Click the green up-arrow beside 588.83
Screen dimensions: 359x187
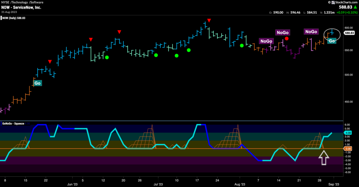[354, 7]
